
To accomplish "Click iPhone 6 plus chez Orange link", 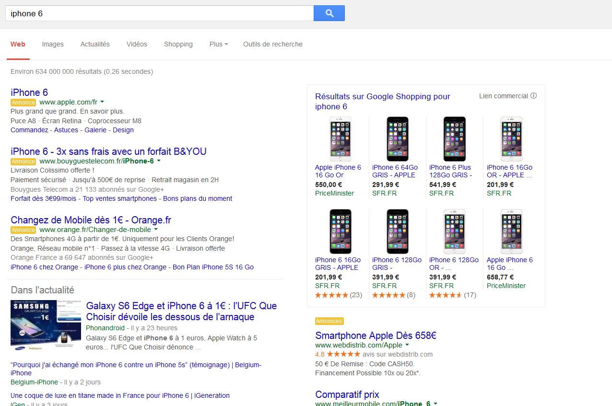I will tap(125, 267).
